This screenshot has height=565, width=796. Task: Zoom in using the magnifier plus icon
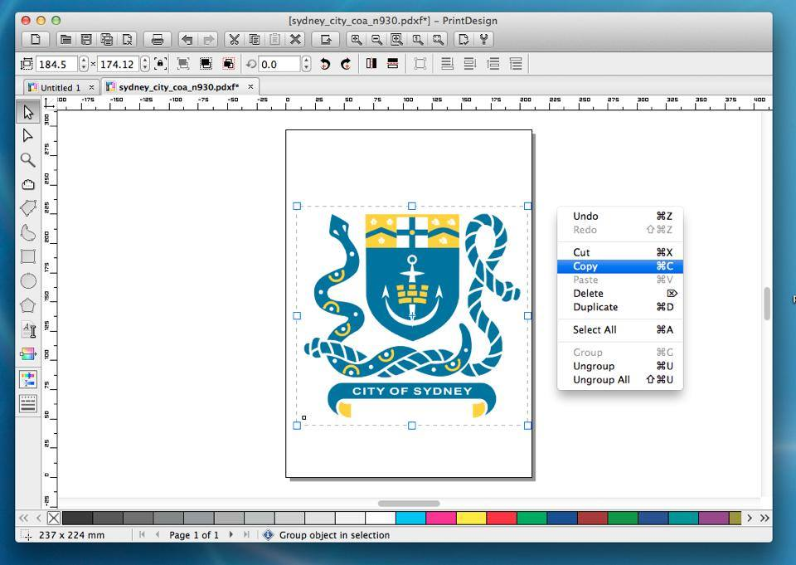click(x=357, y=39)
